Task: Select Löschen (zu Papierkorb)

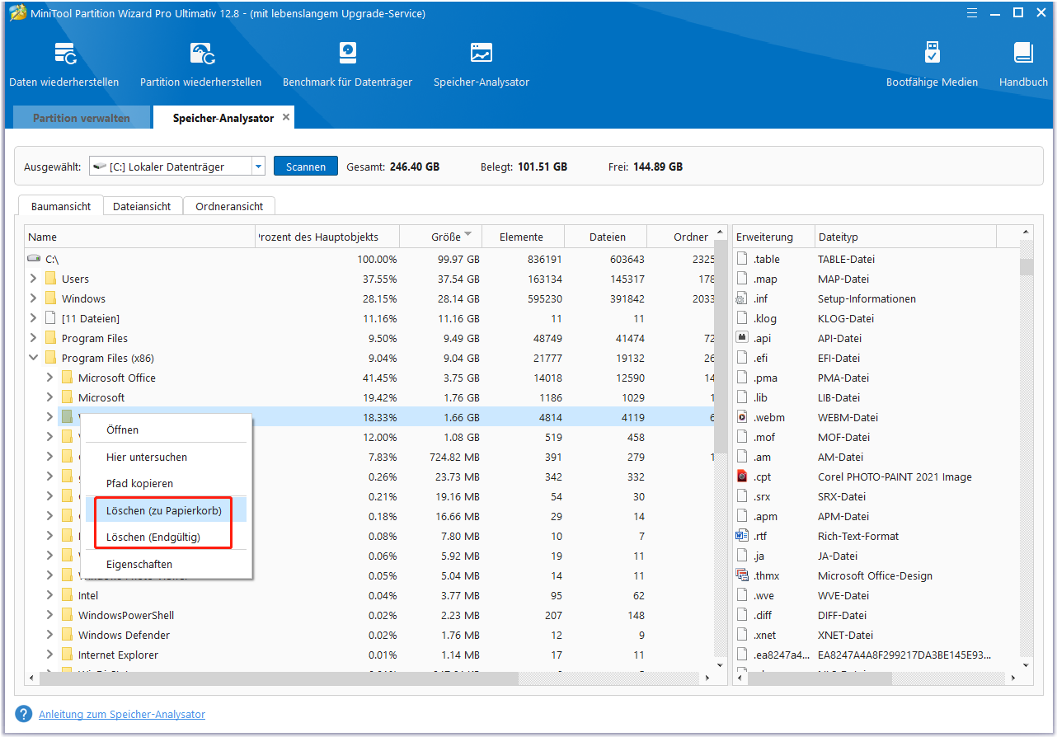Action: (x=166, y=511)
